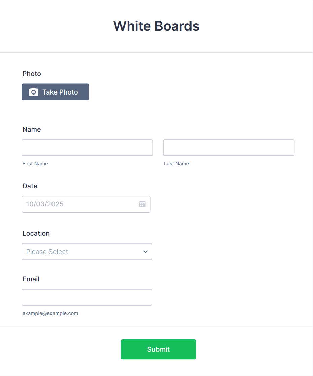The height and width of the screenshot is (376, 313).
Task: Click the White Boards form title
Action: (156, 26)
